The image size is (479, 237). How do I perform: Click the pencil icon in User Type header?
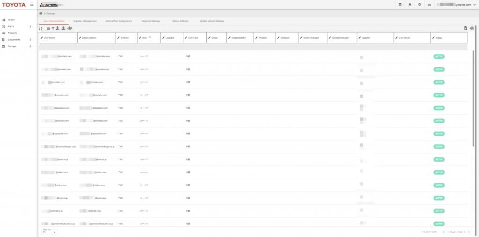click(x=186, y=38)
